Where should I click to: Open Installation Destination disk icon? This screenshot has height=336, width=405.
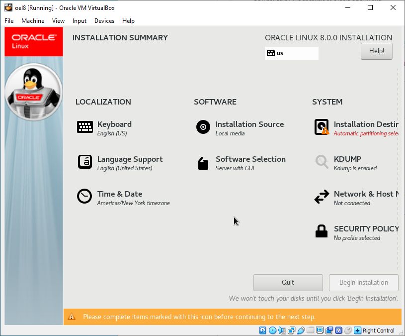coord(322,127)
